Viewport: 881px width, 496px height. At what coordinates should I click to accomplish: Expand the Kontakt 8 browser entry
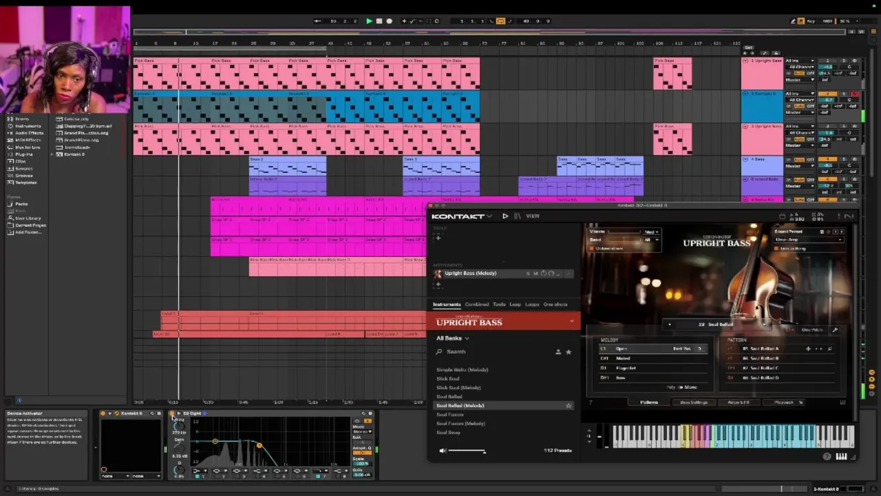[x=52, y=154]
